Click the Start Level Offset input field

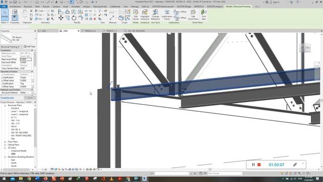pos(26,59)
